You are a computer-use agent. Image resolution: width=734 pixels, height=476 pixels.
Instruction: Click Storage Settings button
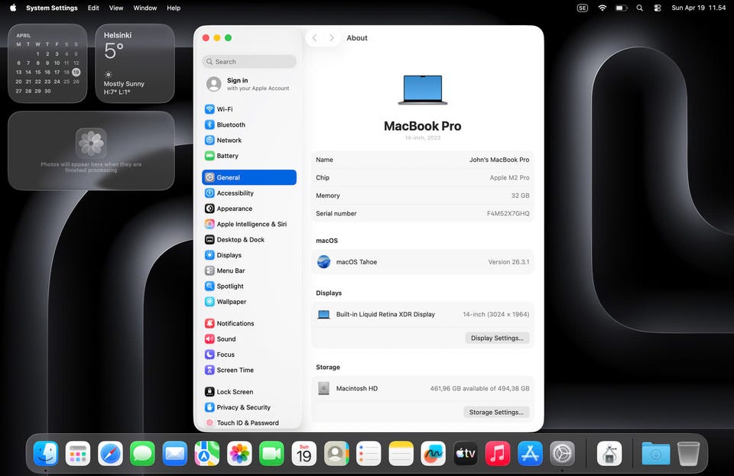click(x=496, y=412)
